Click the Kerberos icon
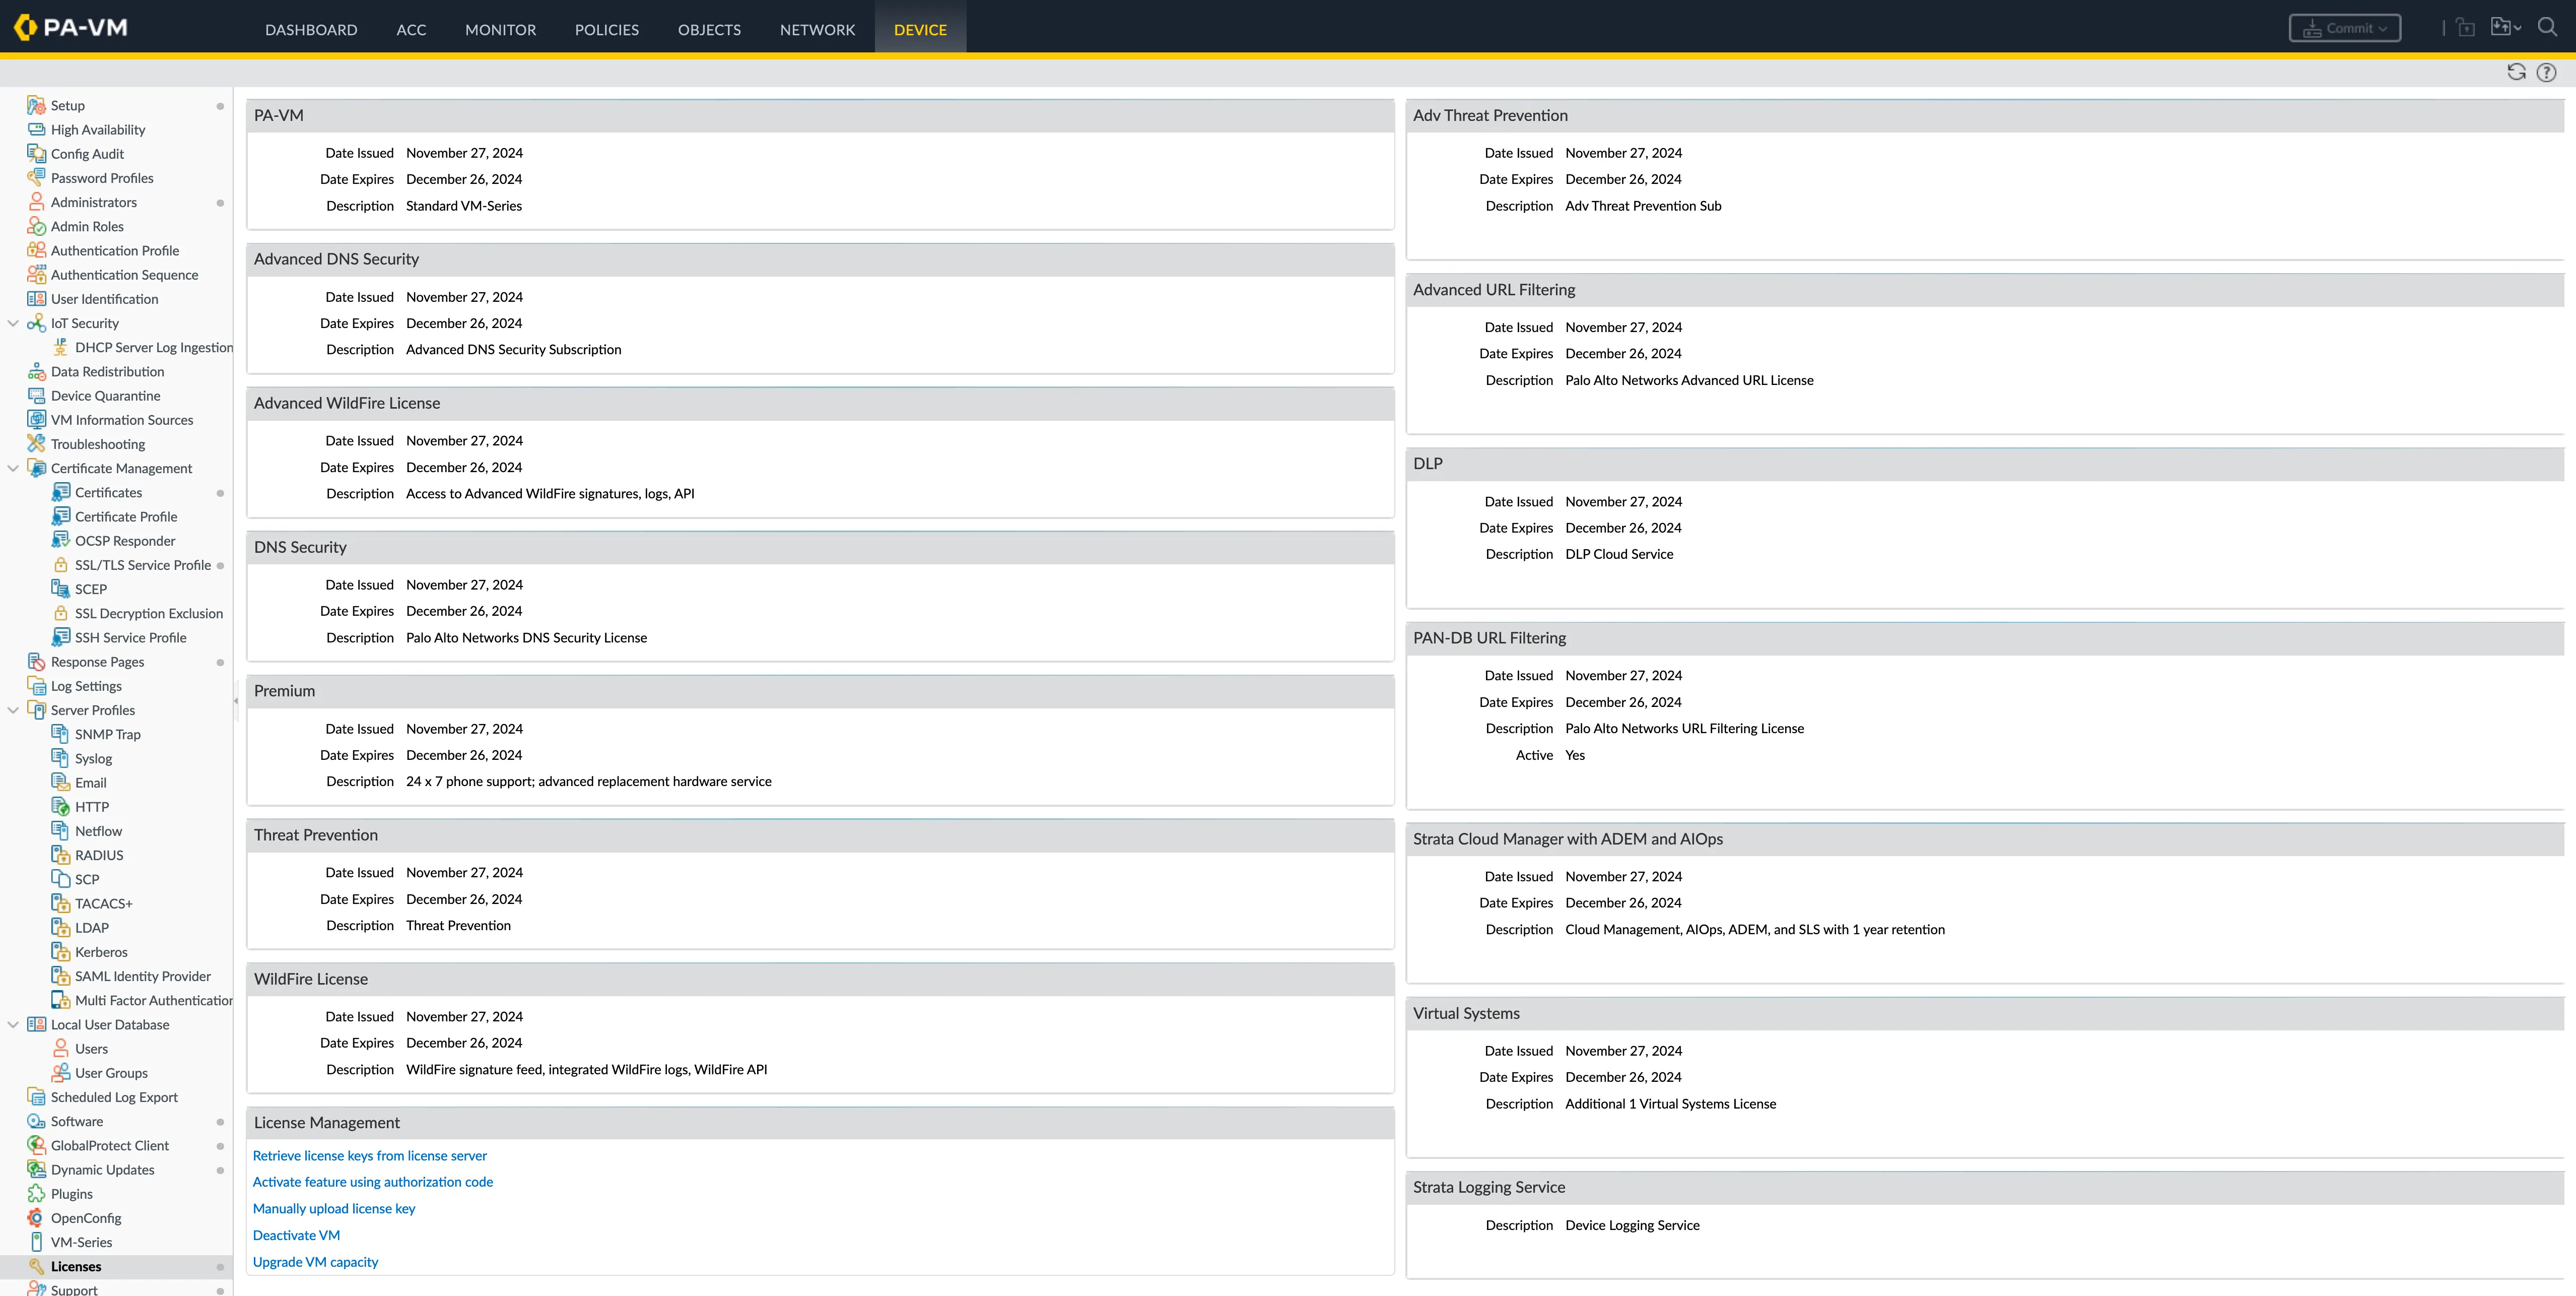The image size is (2576, 1296). [60, 951]
